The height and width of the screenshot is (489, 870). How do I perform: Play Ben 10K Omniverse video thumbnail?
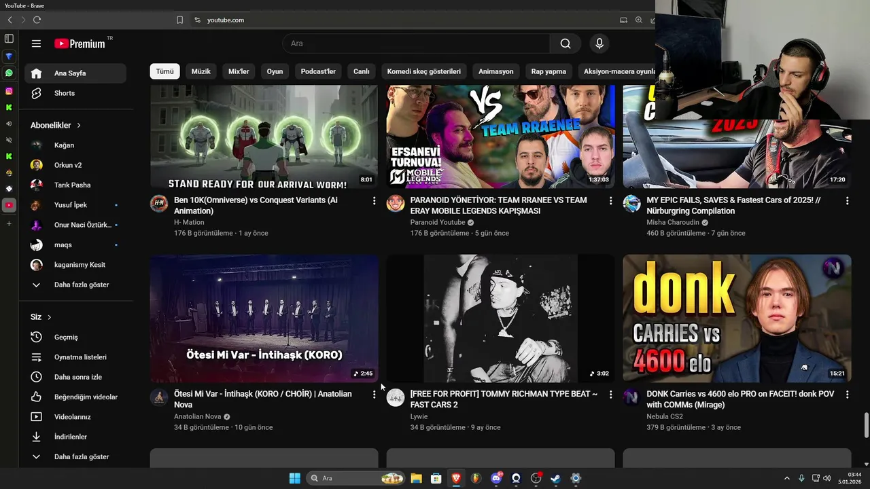264,137
